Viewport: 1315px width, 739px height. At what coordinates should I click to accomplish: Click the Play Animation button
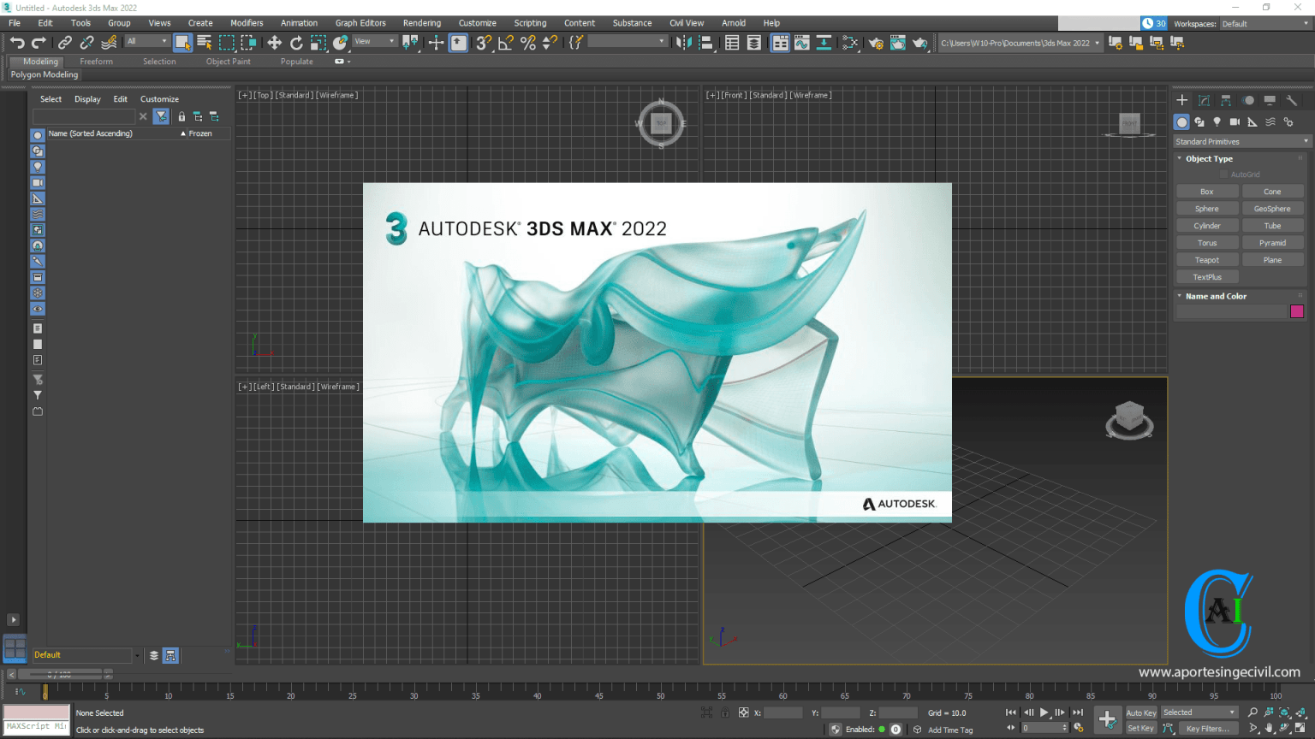click(1044, 712)
